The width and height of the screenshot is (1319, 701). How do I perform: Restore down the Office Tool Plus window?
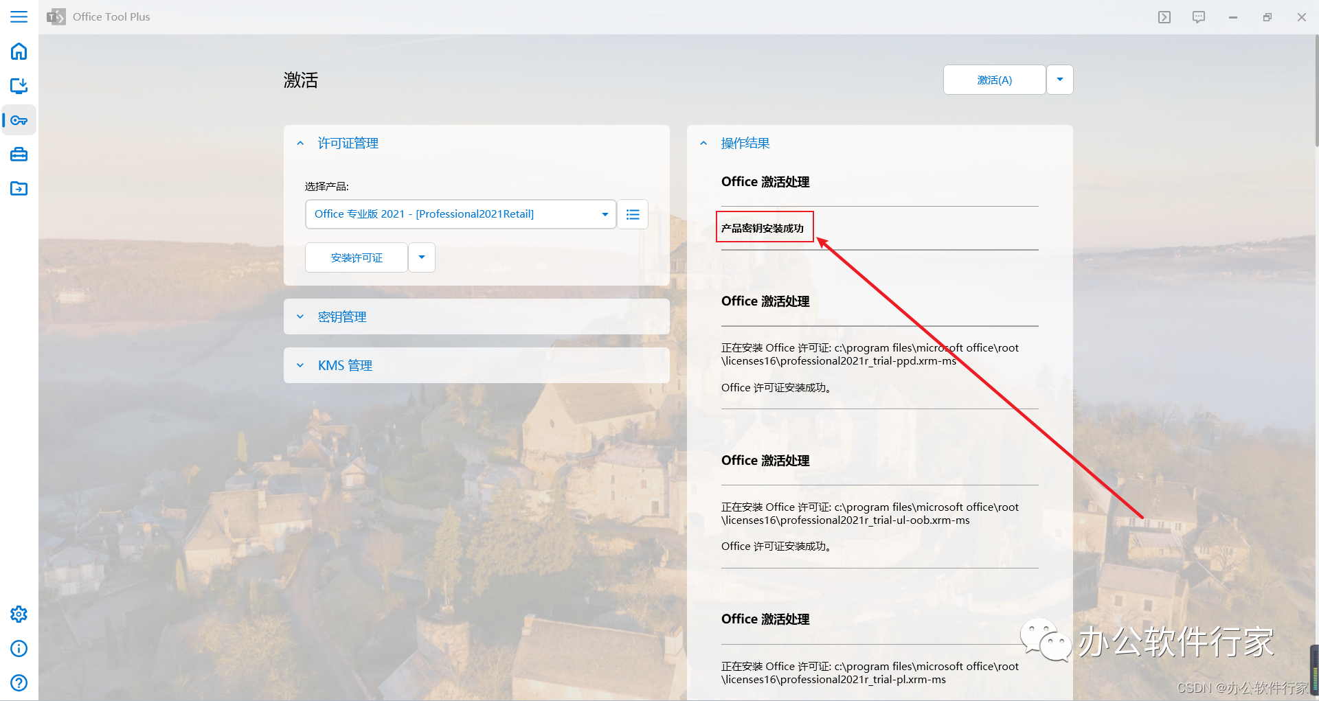1267,17
